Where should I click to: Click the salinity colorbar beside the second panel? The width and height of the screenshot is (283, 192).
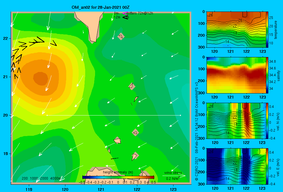tap(267, 75)
